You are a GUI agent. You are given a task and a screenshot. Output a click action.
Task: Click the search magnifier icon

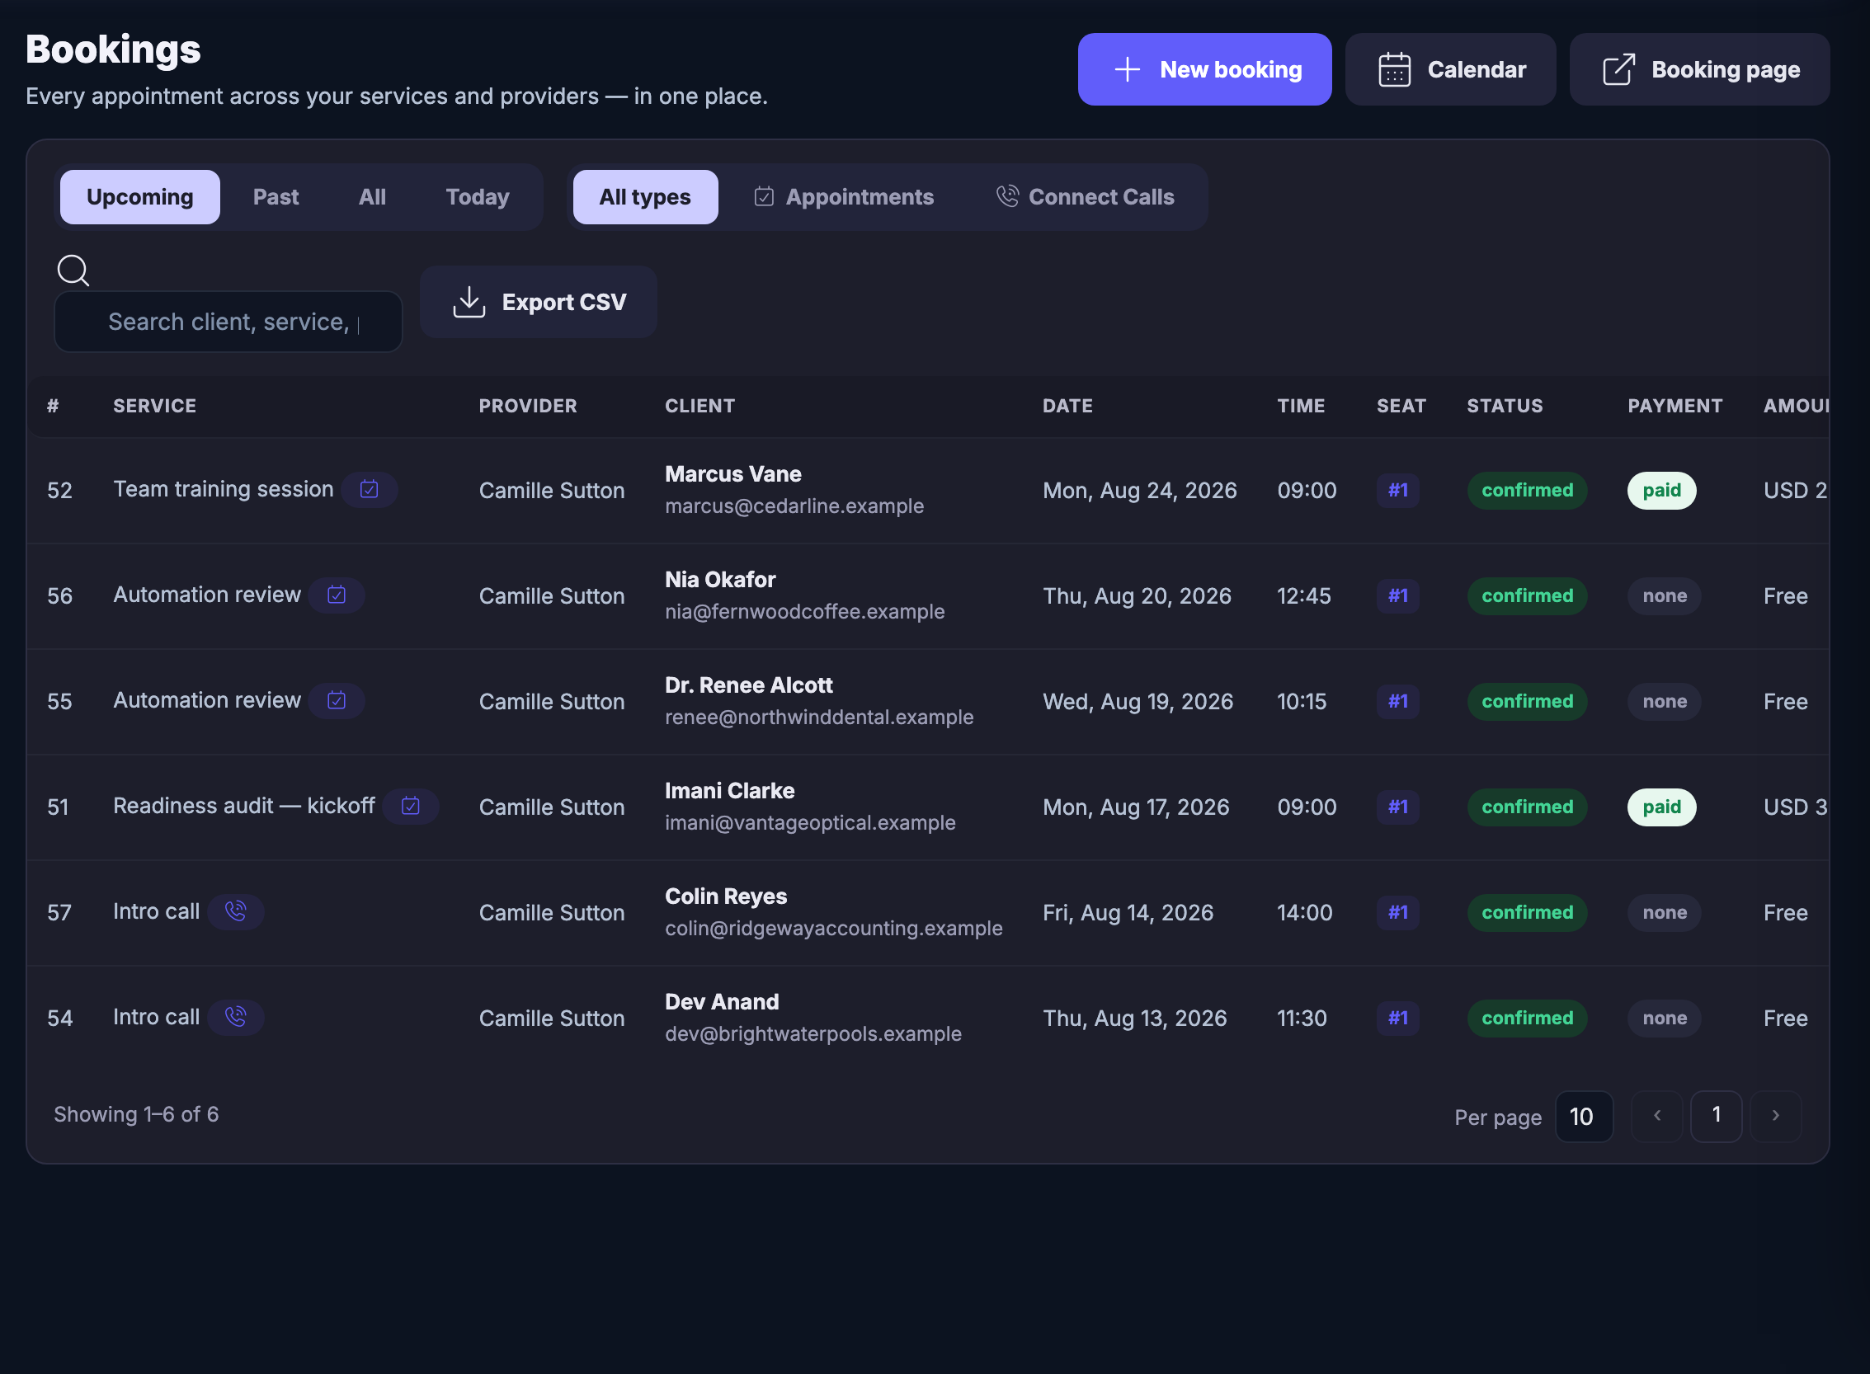[x=73, y=271]
